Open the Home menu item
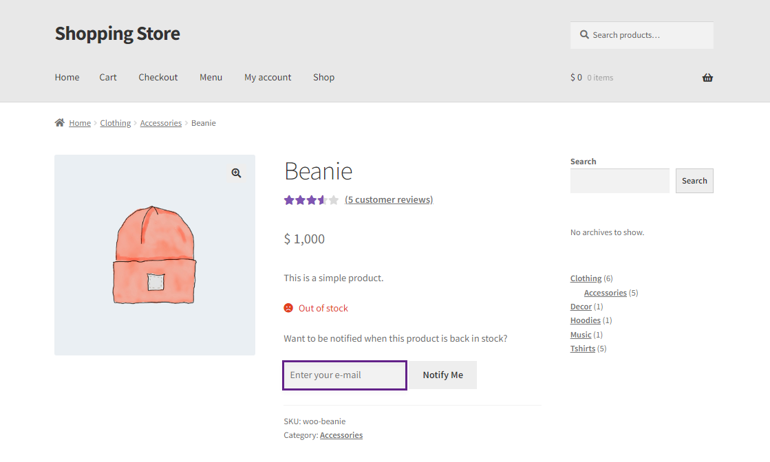Viewport: 770px width, 462px height. point(67,78)
